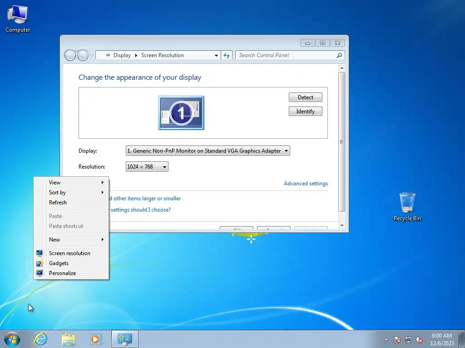This screenshot has height=348, width=465.
Task: Click the network status tray icon
Action: coord(408,339)
